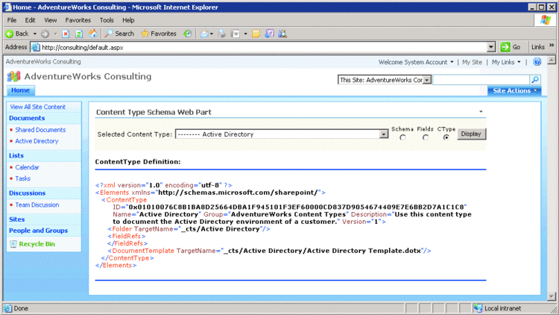Click the Discuss folder icon in the toolbar

point(256,34)
